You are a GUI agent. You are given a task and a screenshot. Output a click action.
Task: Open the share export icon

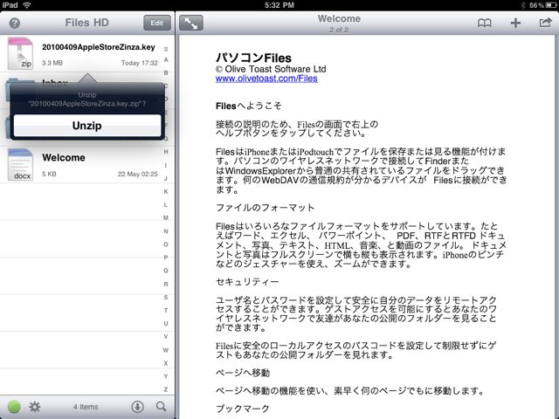tap(545, 23)
